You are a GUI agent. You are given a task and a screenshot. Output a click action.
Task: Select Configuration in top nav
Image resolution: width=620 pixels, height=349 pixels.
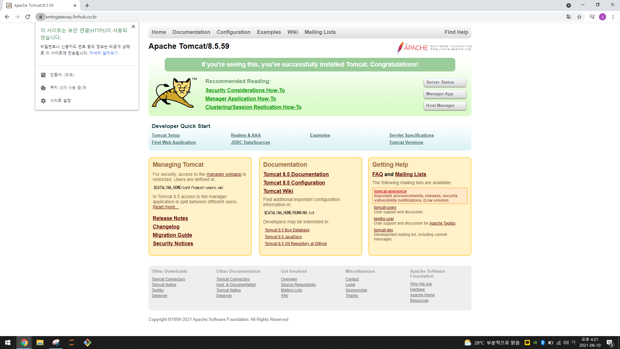click(233, 32)
